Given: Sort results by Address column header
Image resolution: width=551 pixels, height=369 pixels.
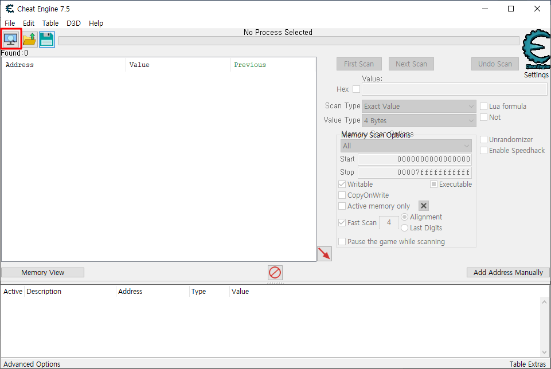Looking at the screenshot, I should [64, 65].
